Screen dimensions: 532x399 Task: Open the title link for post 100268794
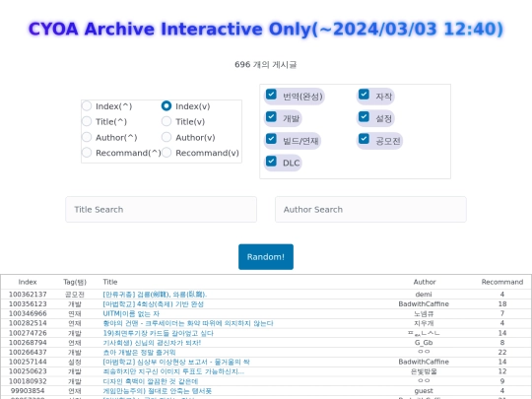(x=152, y=343)
